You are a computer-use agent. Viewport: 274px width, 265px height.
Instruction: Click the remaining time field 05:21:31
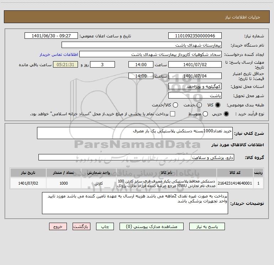coord(65,64)
